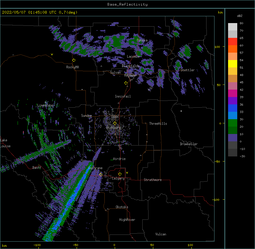Click the Innisfail label
This screenshot has width=255, height=249.
tap(123, 96)
